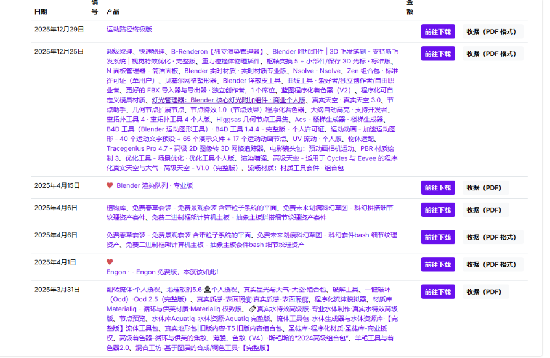
Task: Click the 日期 column header
Action: coord(41,12)
